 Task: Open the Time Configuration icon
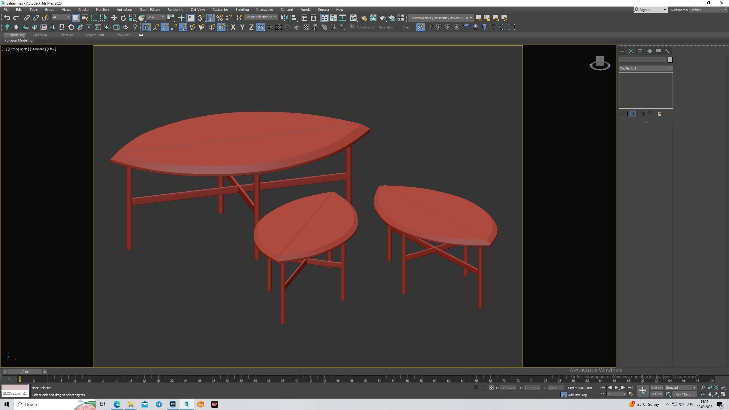coord(631,394)
